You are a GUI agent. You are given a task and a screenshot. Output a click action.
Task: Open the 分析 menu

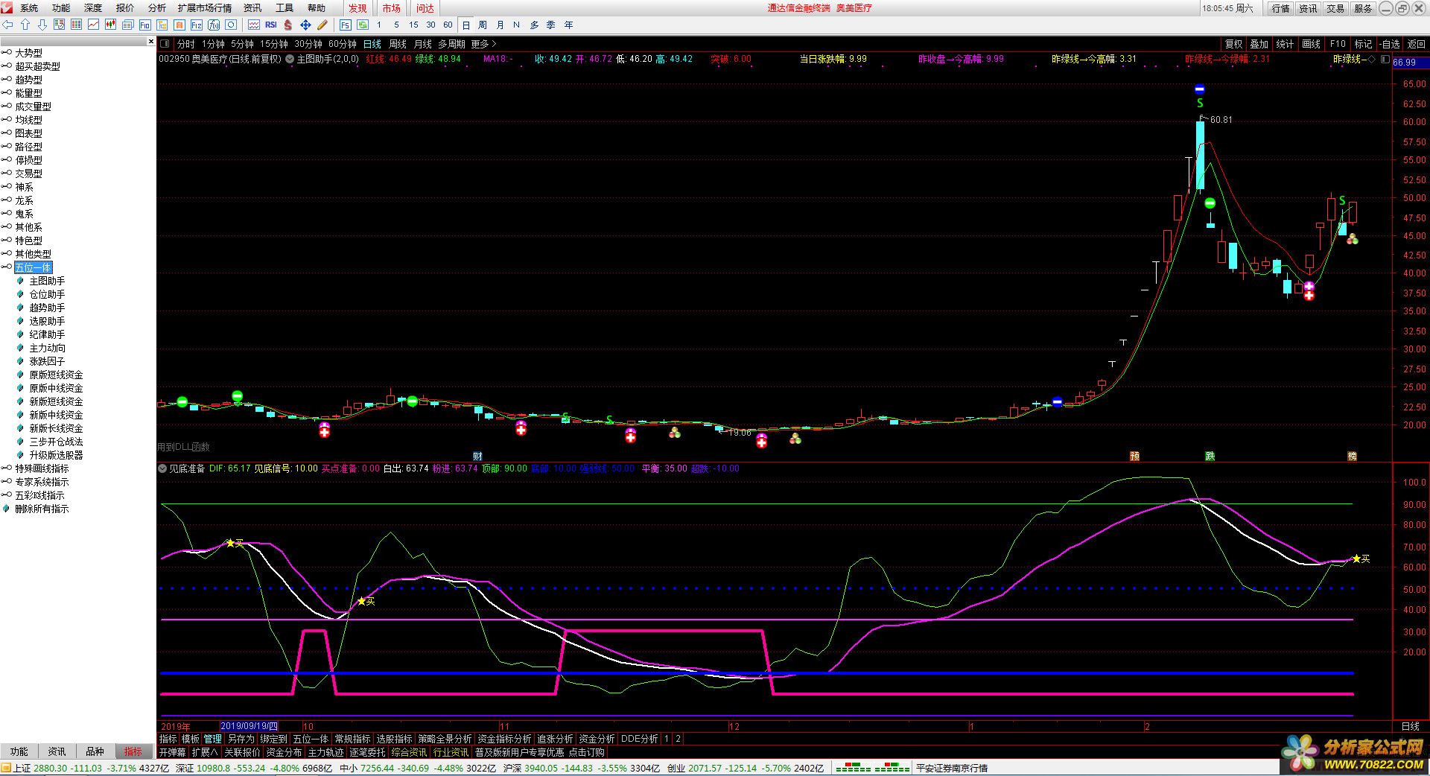(157, 8)
